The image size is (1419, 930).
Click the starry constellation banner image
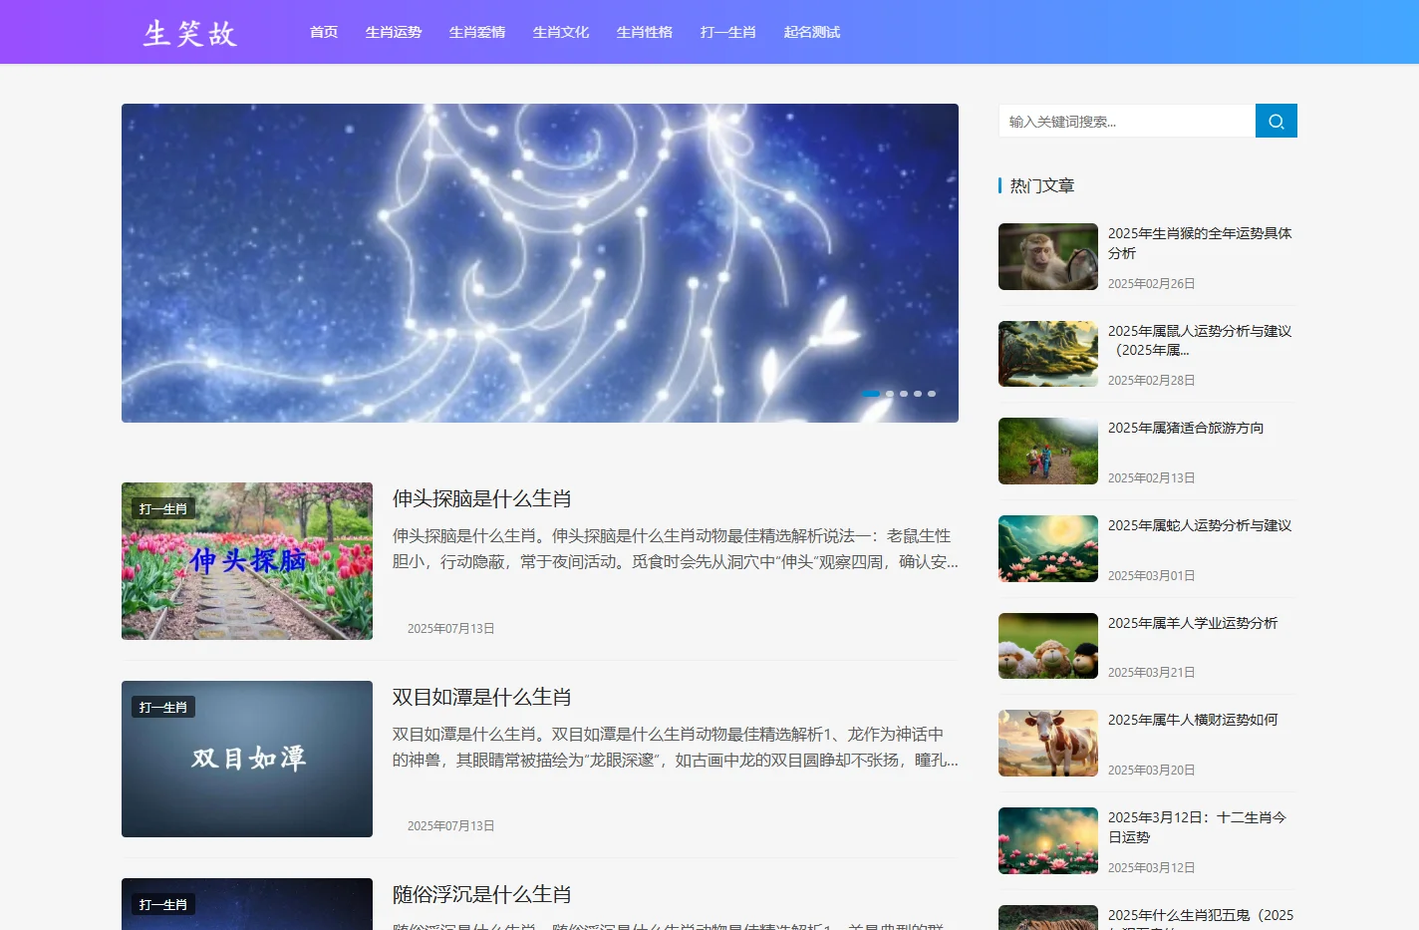tap(540, 263)
